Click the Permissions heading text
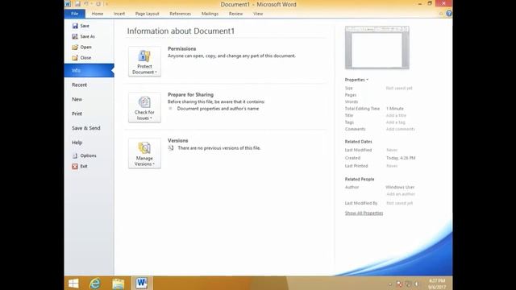Screen dimensions: 516x290 [182, 48]
